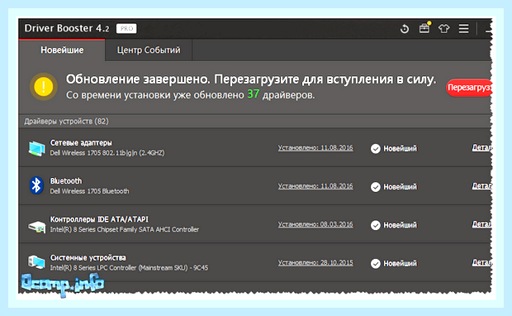Click the Контроллеры IDE ATA/ATAPI heading
This screenshot has width=512, height=316.
pyautogui.click(x=99, y=219)
